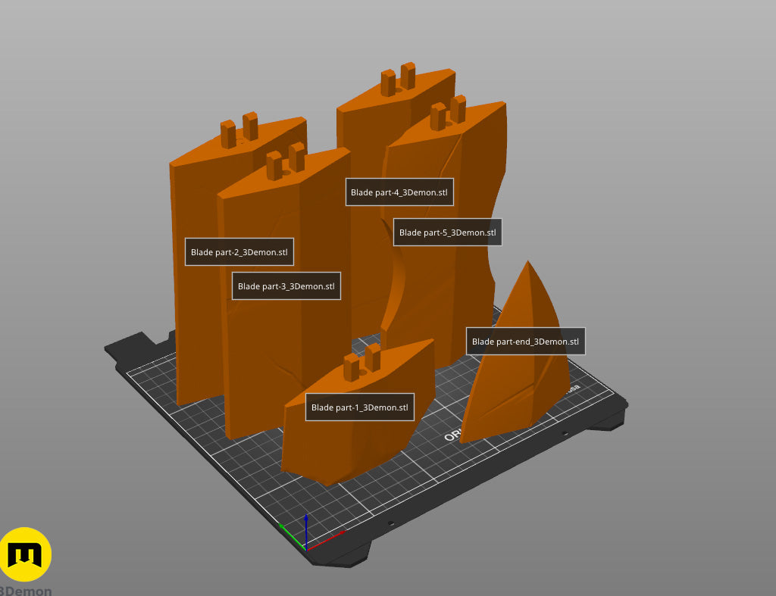This screenshot has height=596, width=776.
Task: Click connector pegs atop part-4 blade segment
Action: click(x=398, y=79)
